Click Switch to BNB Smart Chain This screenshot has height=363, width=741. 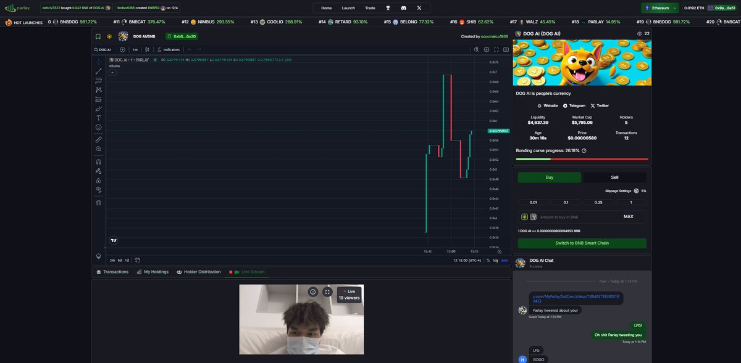(x=582, y=243)
